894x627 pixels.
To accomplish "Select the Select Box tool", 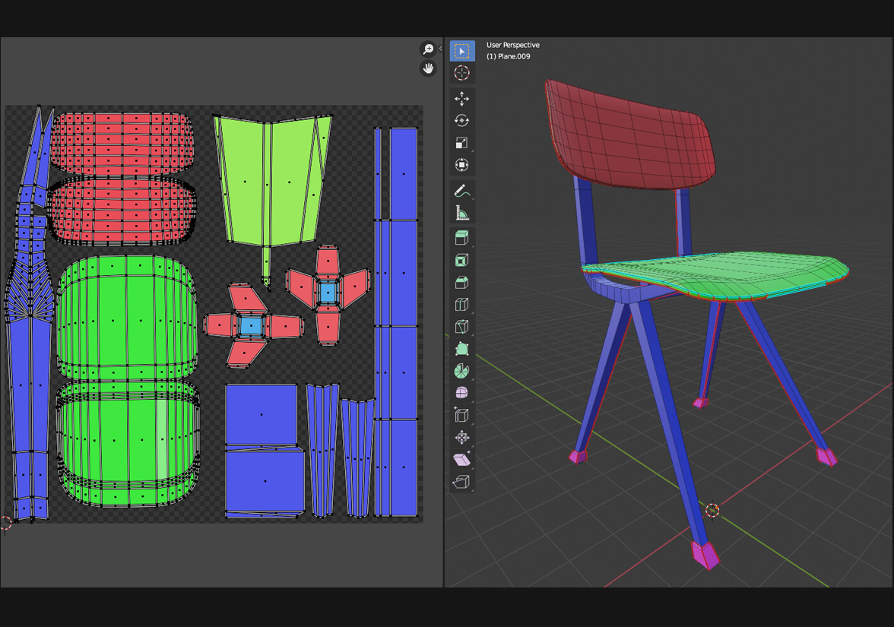I will click(461, 51).
